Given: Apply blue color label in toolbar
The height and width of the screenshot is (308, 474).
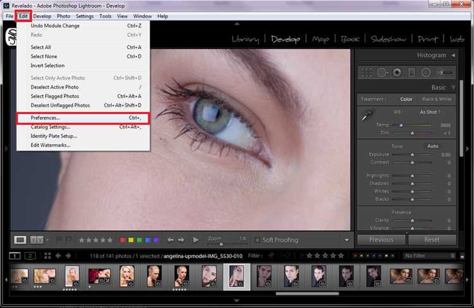Looking at the screenshot, I should pyautogui.click(x=147, y=240).
